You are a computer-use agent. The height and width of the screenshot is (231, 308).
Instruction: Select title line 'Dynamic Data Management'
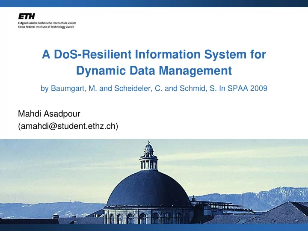click(x=154, y=71)
